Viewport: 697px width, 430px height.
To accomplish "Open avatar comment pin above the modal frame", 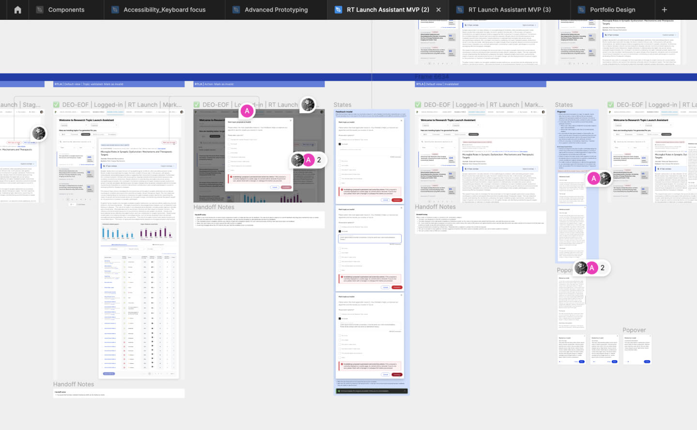I will click(308, 104).
